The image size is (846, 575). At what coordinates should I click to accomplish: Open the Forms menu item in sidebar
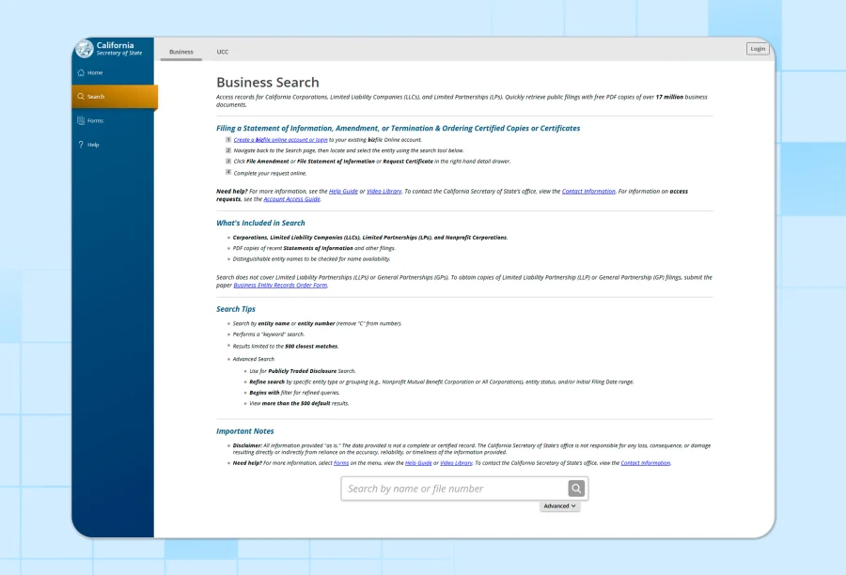[x=95, y=121]
